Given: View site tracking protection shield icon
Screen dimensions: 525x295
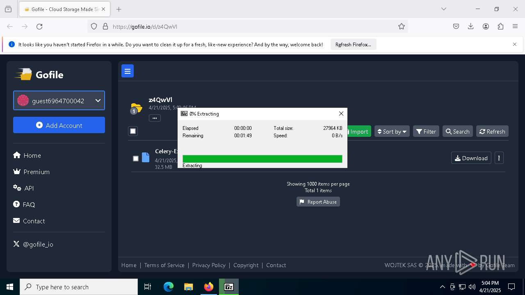Looking at the screenshot, I should pos(94,26).
